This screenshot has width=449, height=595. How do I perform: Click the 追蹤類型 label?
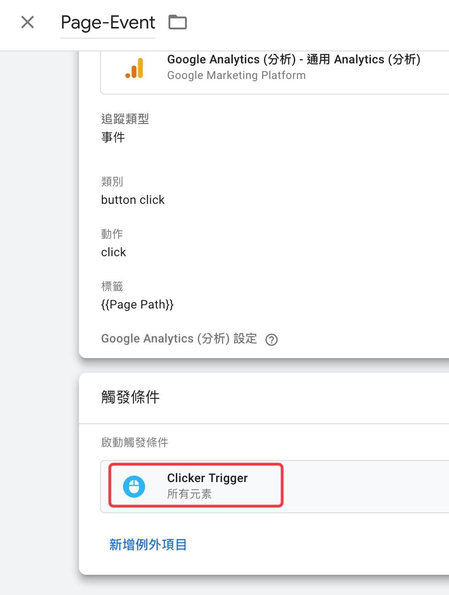tap(125, 119)
